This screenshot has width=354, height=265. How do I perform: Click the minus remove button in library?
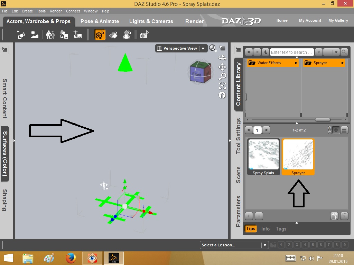(259, 216)
